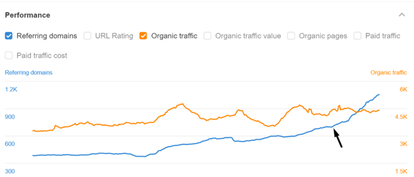Click the blue Referring domains axis title
The width and height of the screenshot is (414, 177).
tap(29, 73)
